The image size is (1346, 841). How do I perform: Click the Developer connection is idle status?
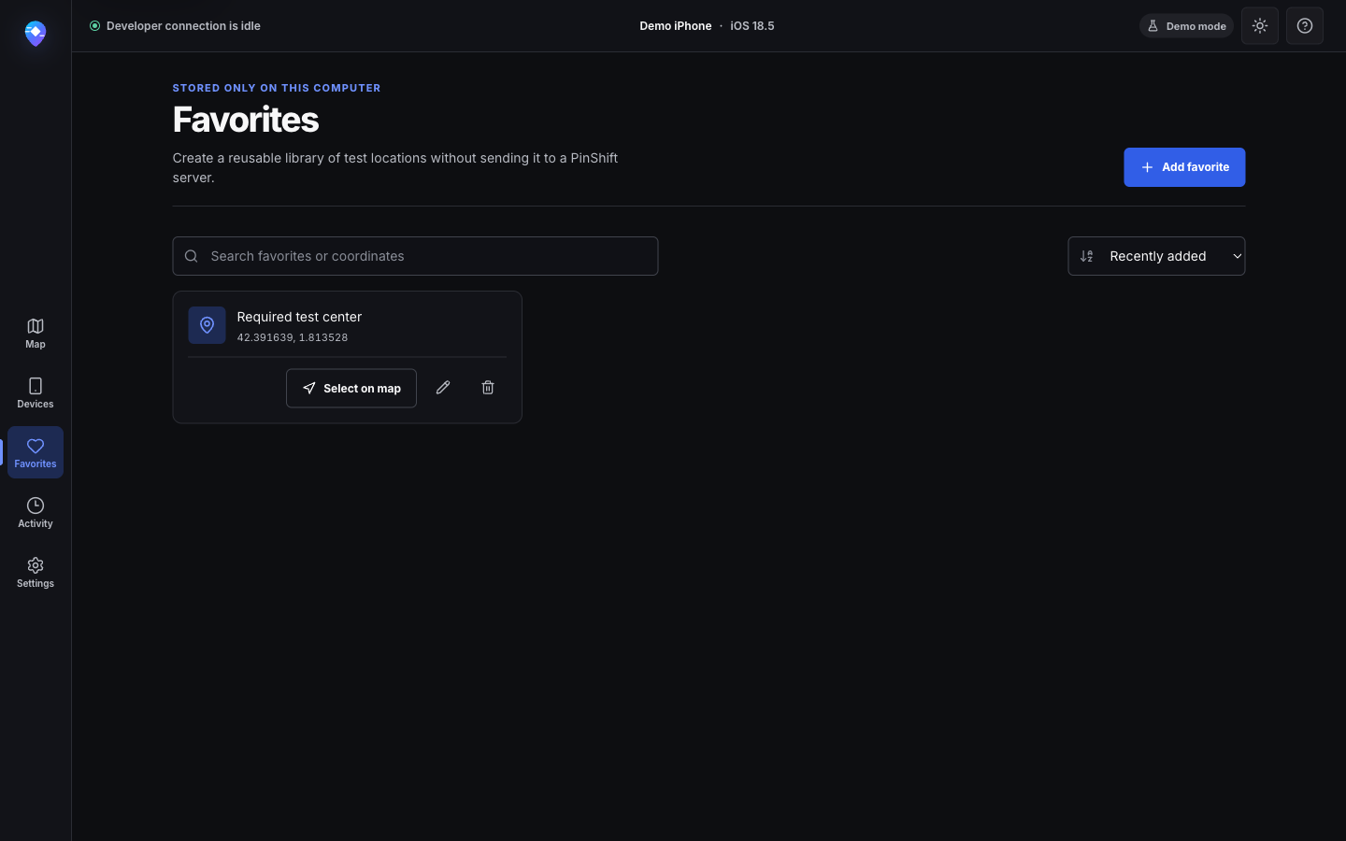click(175, 26)
